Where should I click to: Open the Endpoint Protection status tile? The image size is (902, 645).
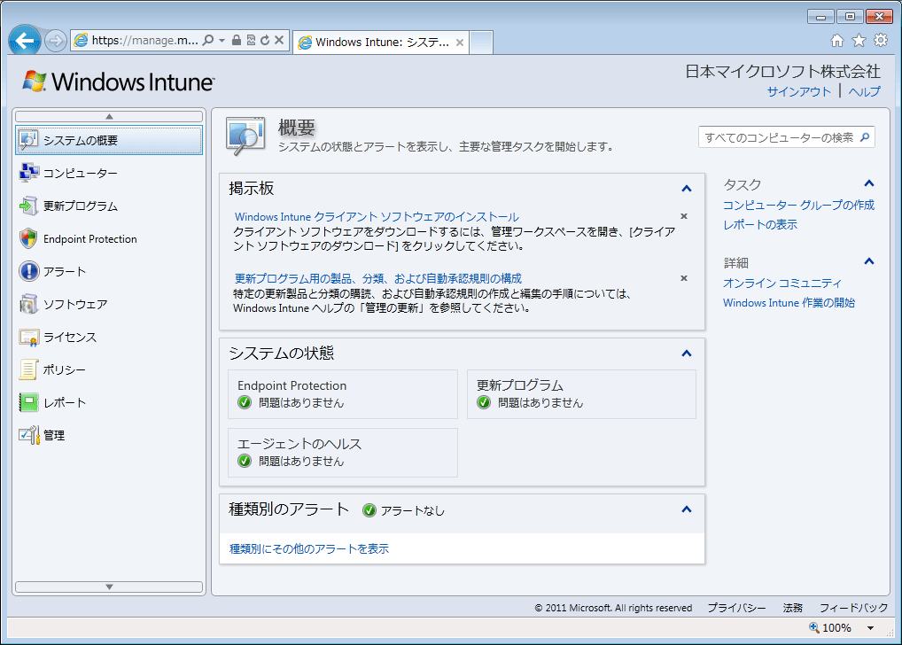click(343, 394)
